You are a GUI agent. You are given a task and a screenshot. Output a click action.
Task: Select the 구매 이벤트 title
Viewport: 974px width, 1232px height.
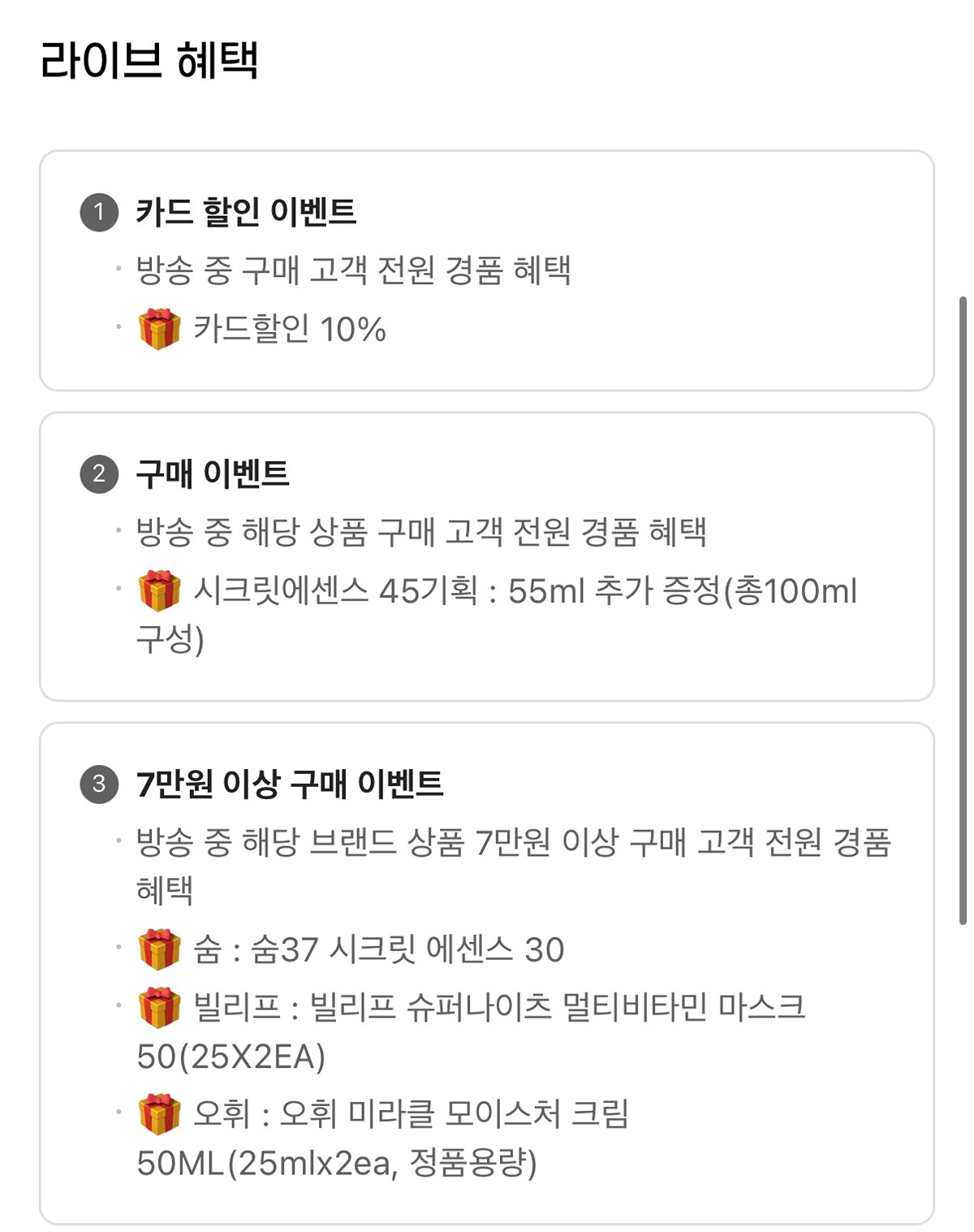tap(213, 473)
